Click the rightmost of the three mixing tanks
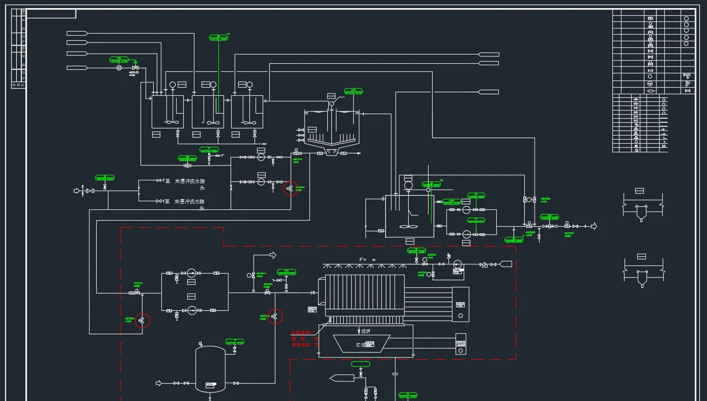This screenshot has width=707, height=401. click(x=247, y=112)
